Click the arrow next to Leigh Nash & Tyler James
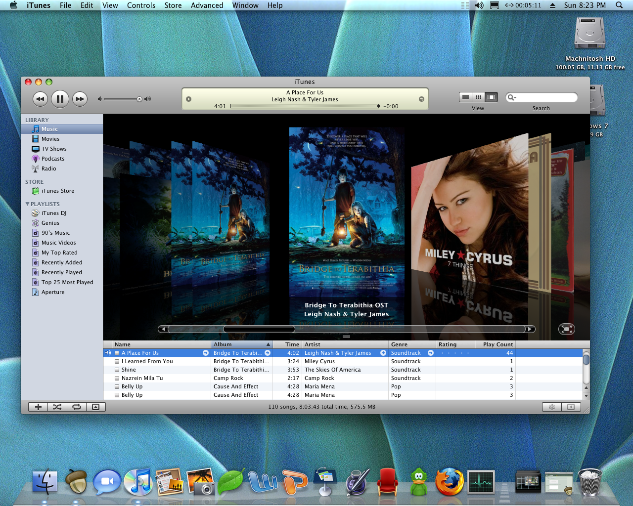 (x=383, y=353)
